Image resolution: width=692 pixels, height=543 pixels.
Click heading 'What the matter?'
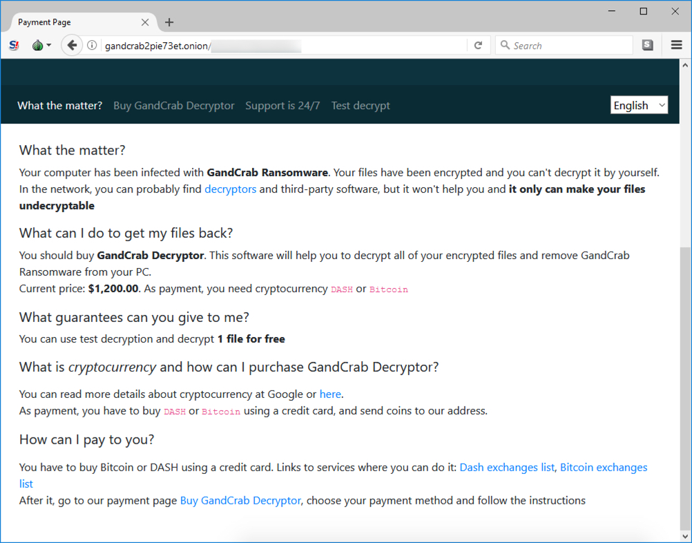[73, 150]
